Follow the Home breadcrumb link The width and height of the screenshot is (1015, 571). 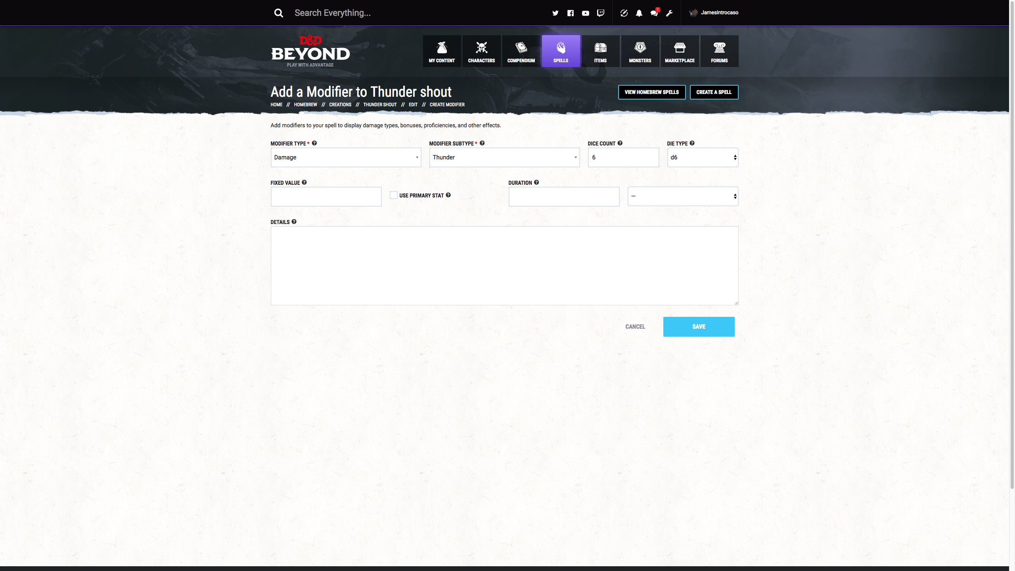[x=276, y=105]
